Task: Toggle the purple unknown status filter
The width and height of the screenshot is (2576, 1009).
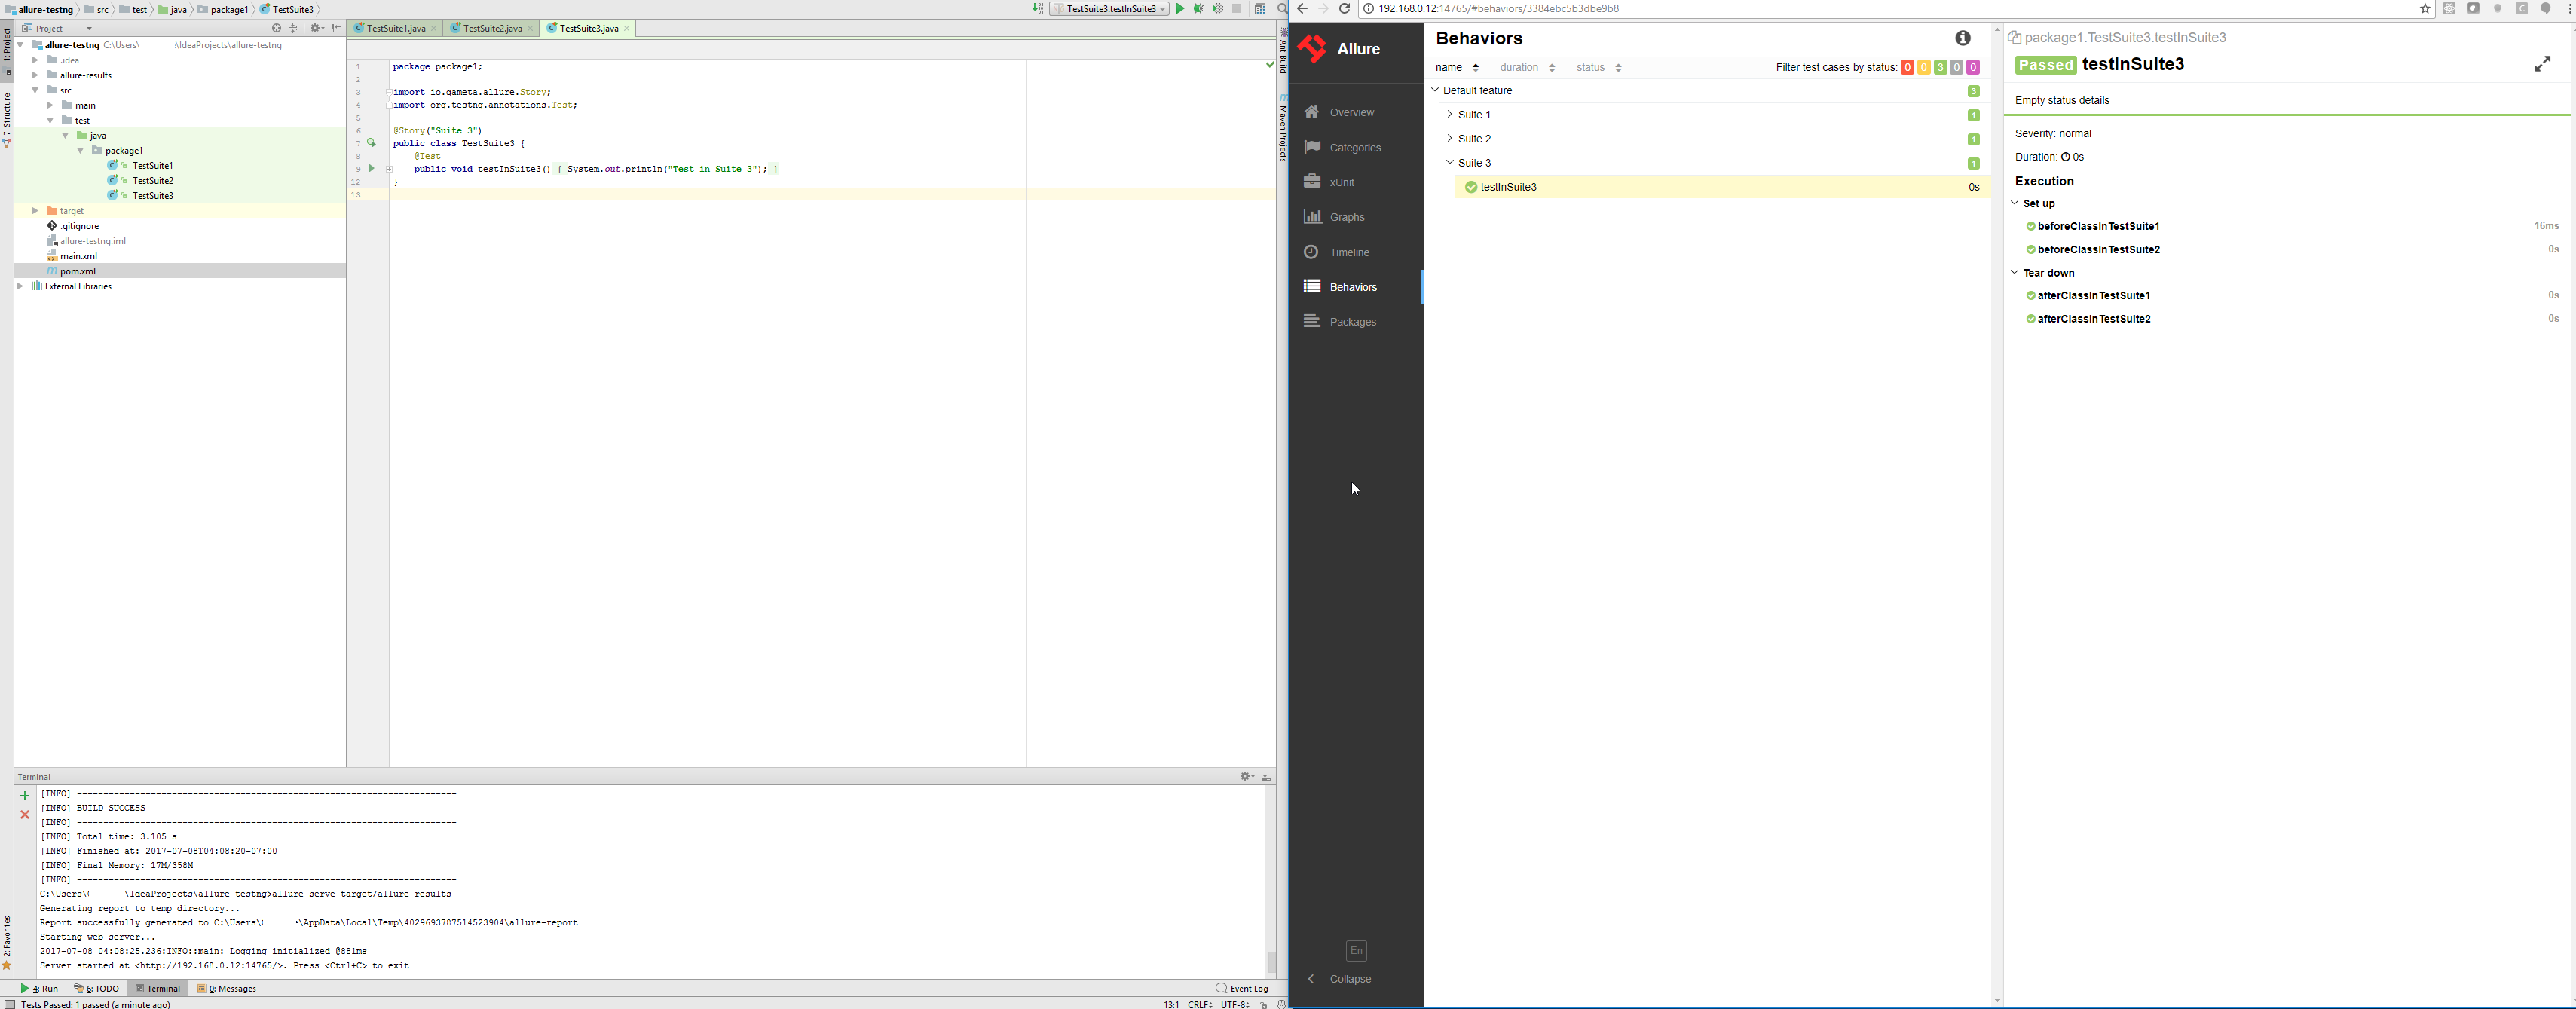Action: 1973,67
